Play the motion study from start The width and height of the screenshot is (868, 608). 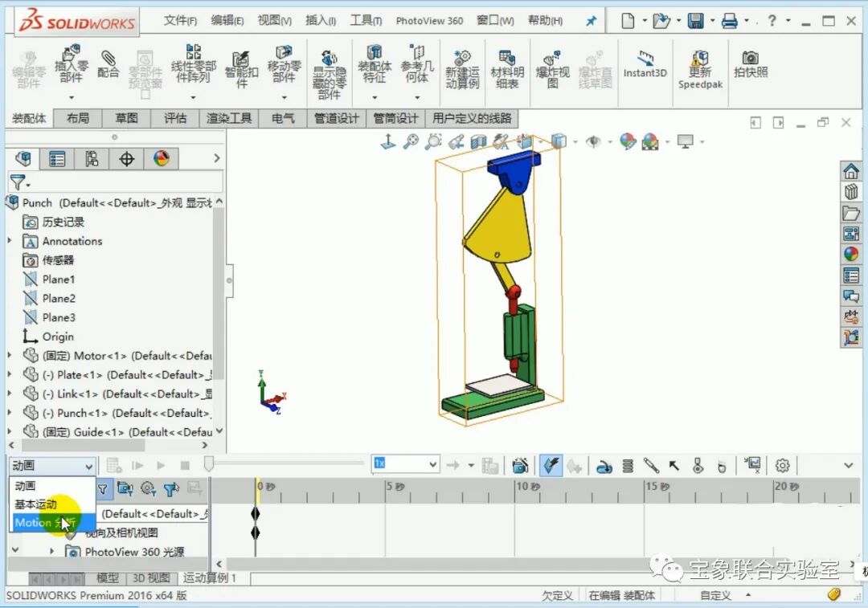(138, 466)
